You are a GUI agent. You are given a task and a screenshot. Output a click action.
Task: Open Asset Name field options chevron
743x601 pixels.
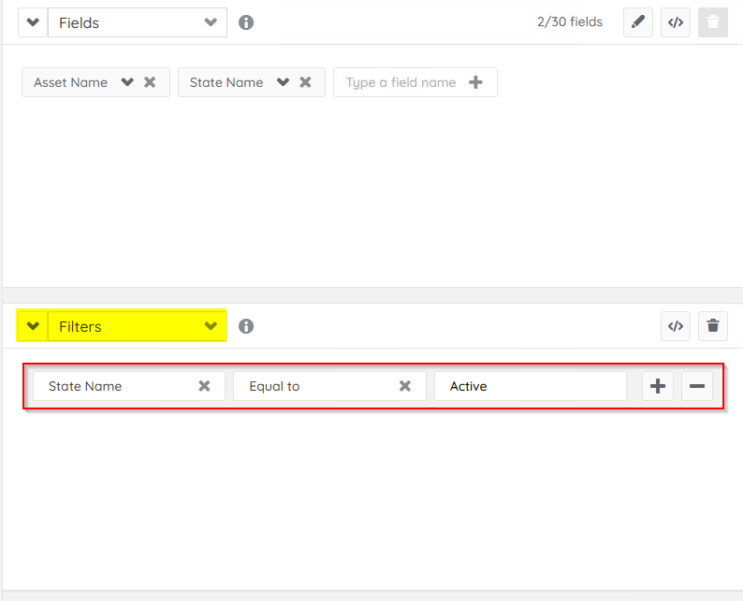pyautogui.click(x=127, y=82)
